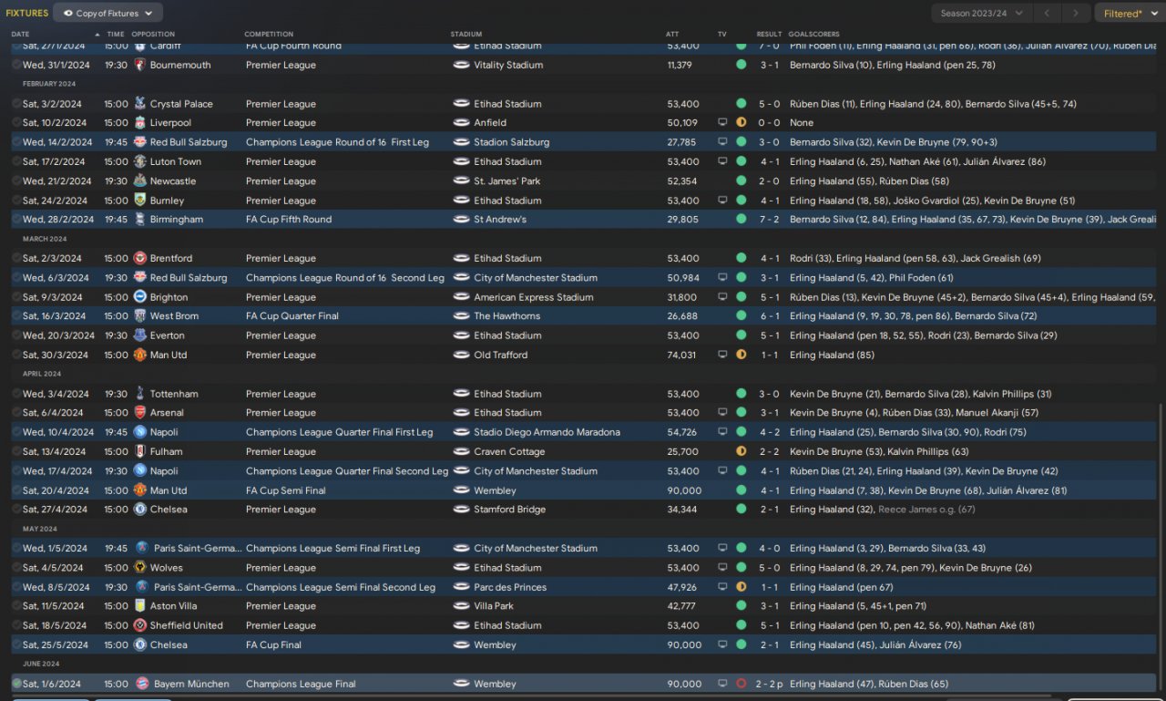Open the Stamford Bridge stadium link
Viewport: 1166px width, 701px height.
coord(509,510)
